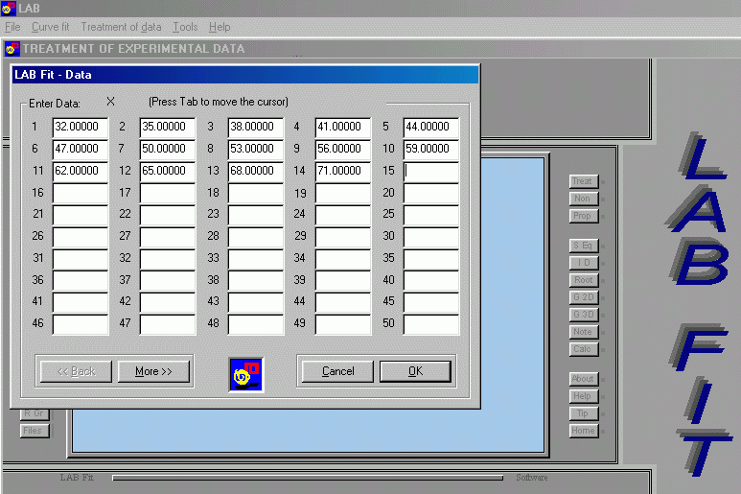
Task: Click the LAB application icon in title bar
Action: coord(9,8)
